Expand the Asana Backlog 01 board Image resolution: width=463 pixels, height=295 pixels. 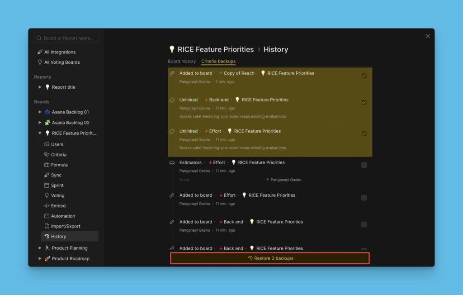click(40, 112)
